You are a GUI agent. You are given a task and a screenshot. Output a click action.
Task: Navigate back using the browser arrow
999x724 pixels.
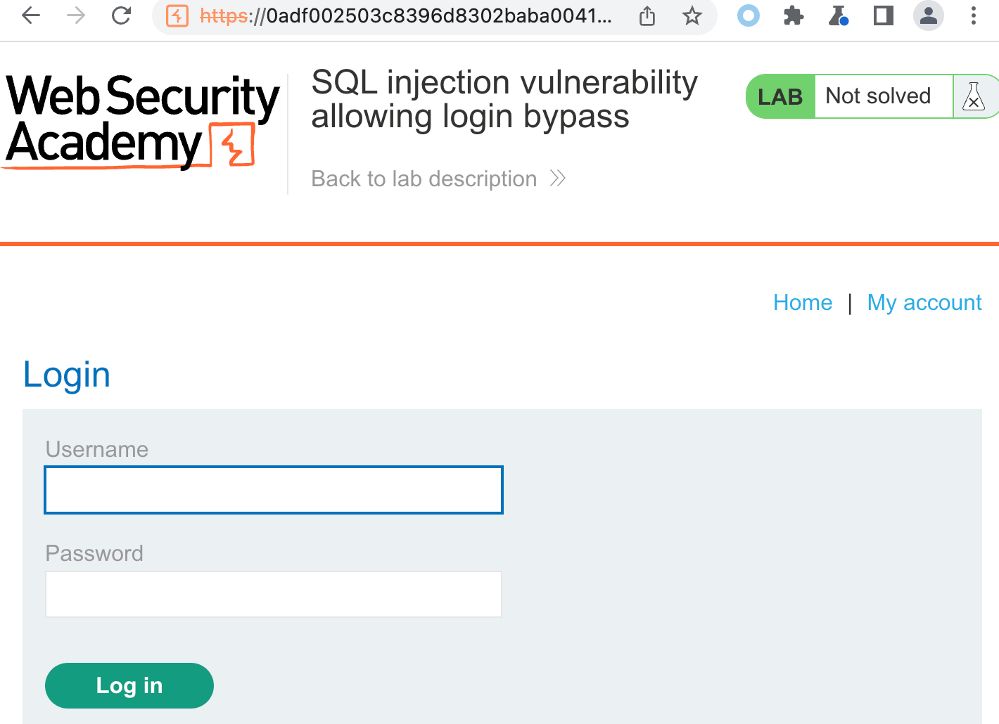[31, 15]
